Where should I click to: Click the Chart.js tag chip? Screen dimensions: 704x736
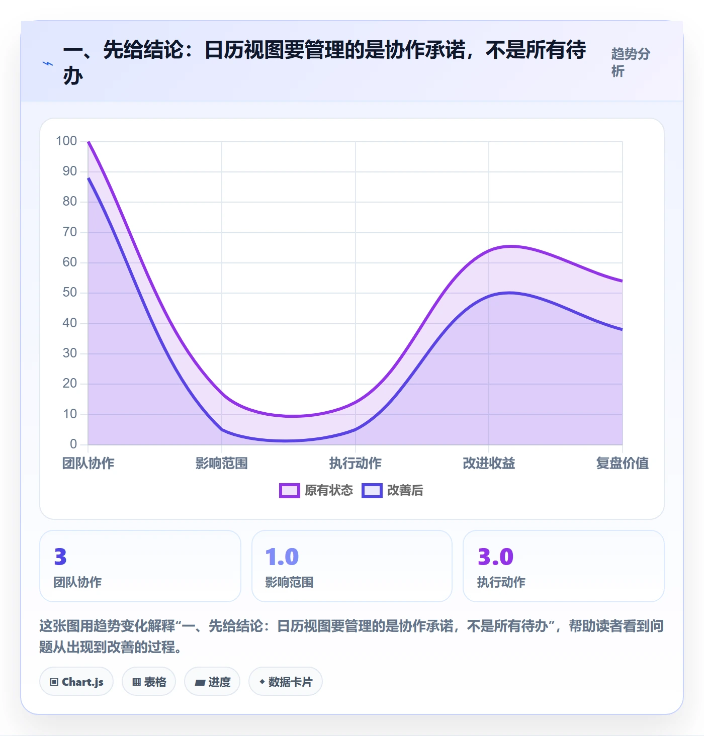76,682
